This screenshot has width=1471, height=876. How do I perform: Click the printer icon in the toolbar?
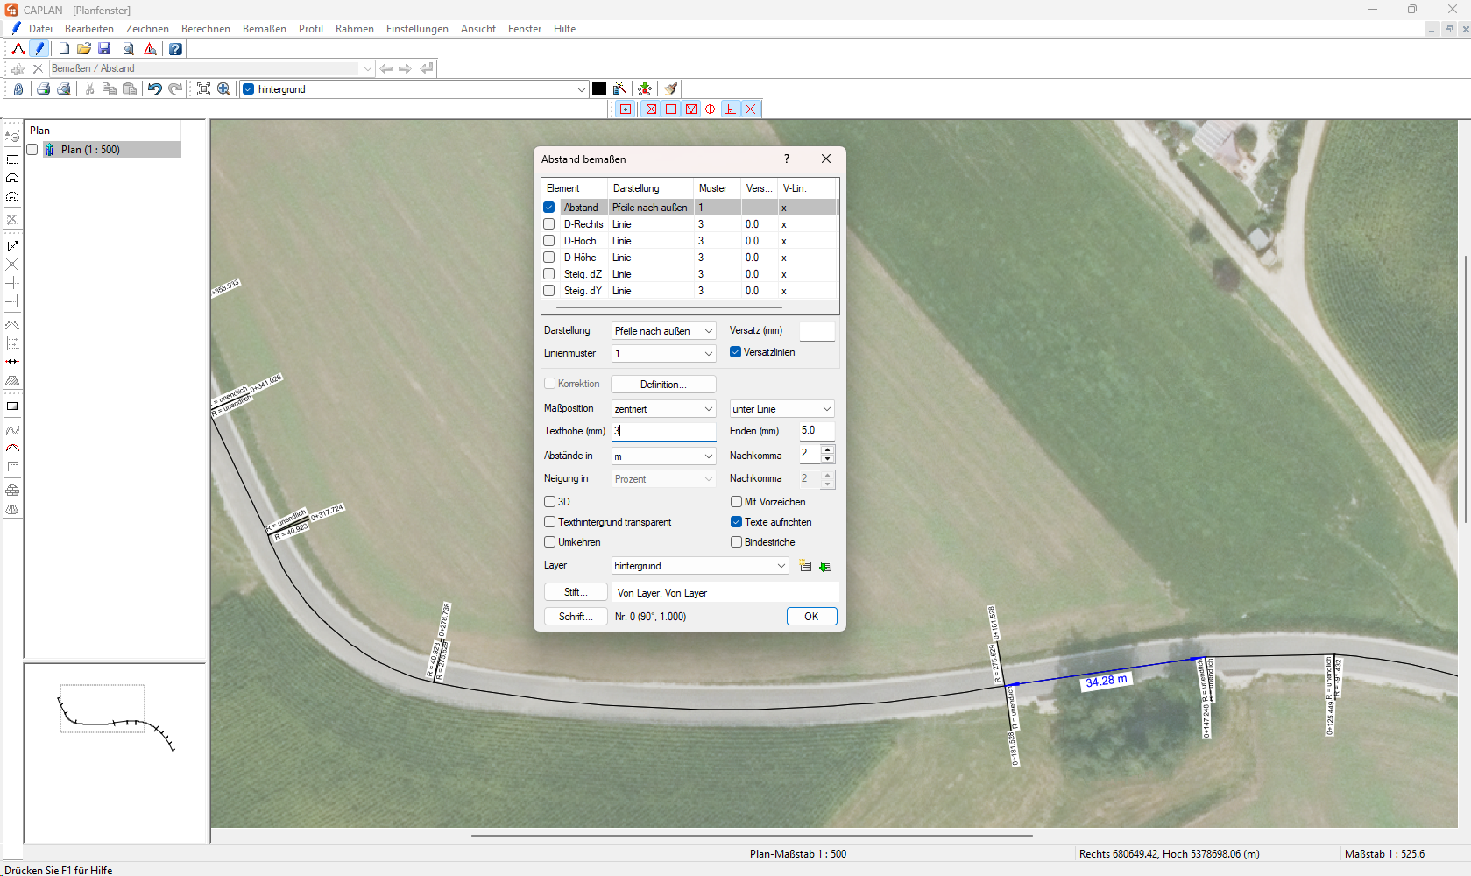tap(43, 89)
